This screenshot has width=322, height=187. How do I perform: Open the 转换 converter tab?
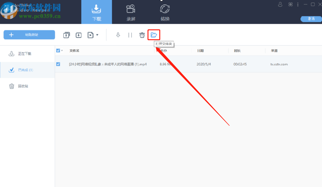coord(165,12)
